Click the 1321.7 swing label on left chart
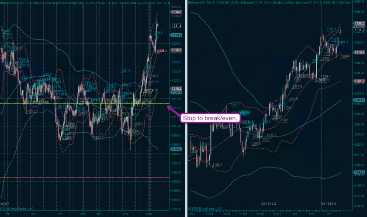 pos(126,70)
